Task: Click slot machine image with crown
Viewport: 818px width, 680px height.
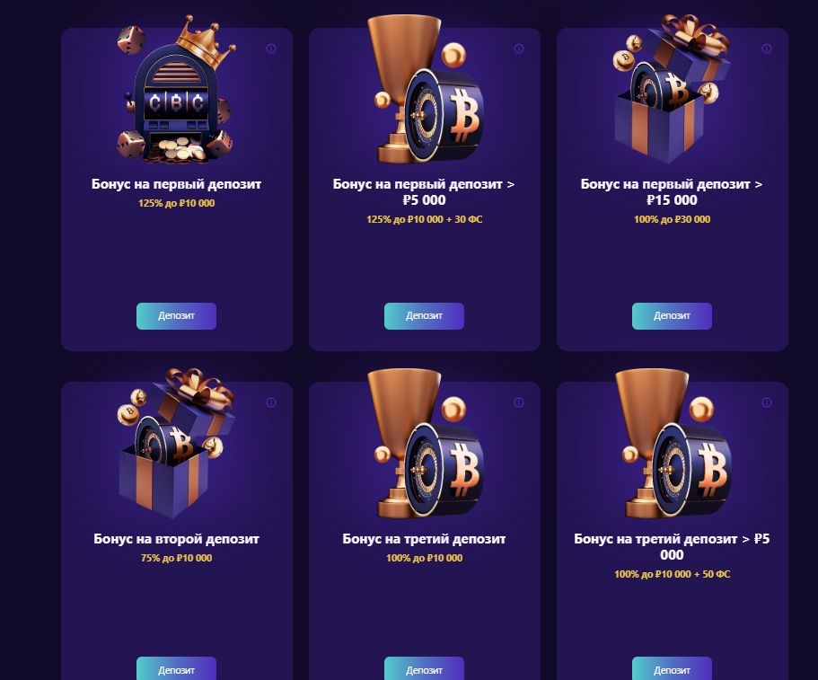Action: tap(176, 90)
